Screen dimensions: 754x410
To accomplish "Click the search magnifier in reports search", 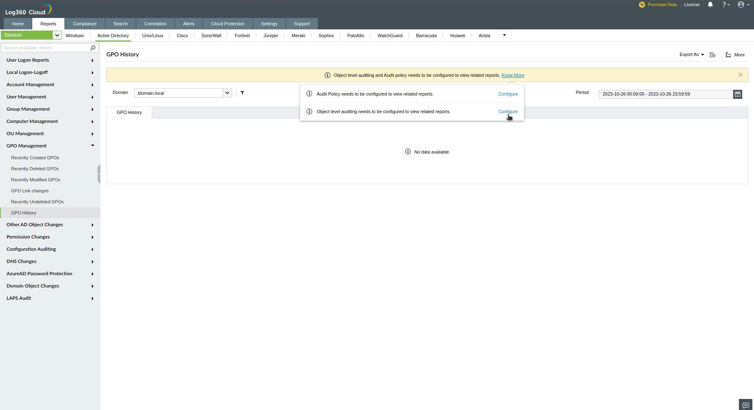I will click(x=93, y=48).
